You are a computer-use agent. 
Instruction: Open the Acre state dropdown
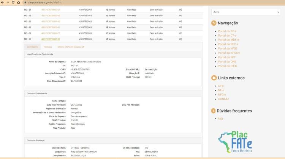click(245, 12)
